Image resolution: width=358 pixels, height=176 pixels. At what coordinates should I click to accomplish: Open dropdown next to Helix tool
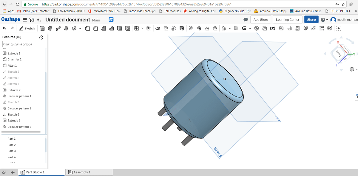250,28
